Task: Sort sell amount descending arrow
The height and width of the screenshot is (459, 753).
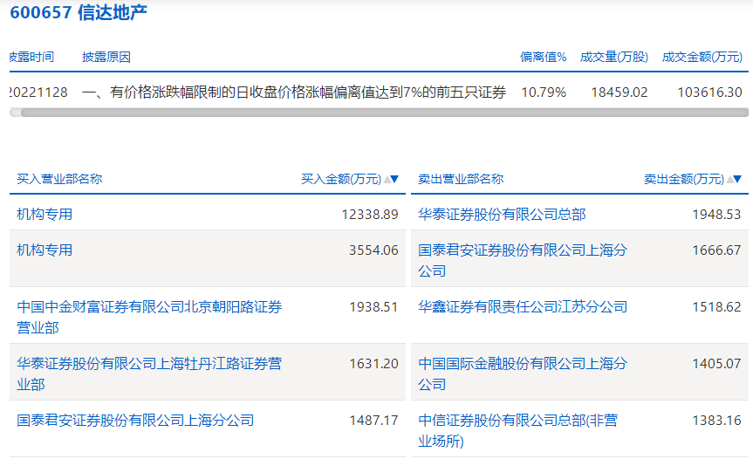Action: coord(737,179)
